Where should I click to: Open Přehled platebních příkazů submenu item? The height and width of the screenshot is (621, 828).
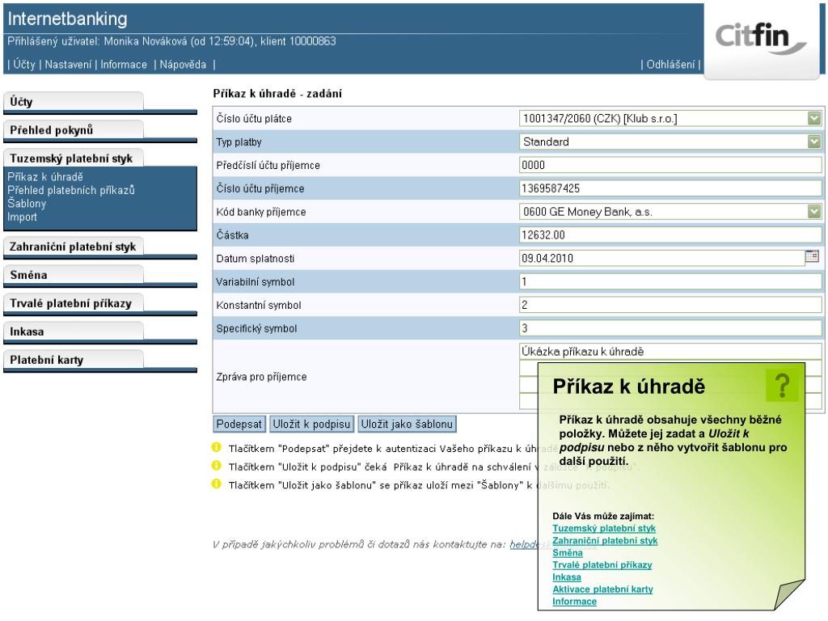tap(71, 190)
